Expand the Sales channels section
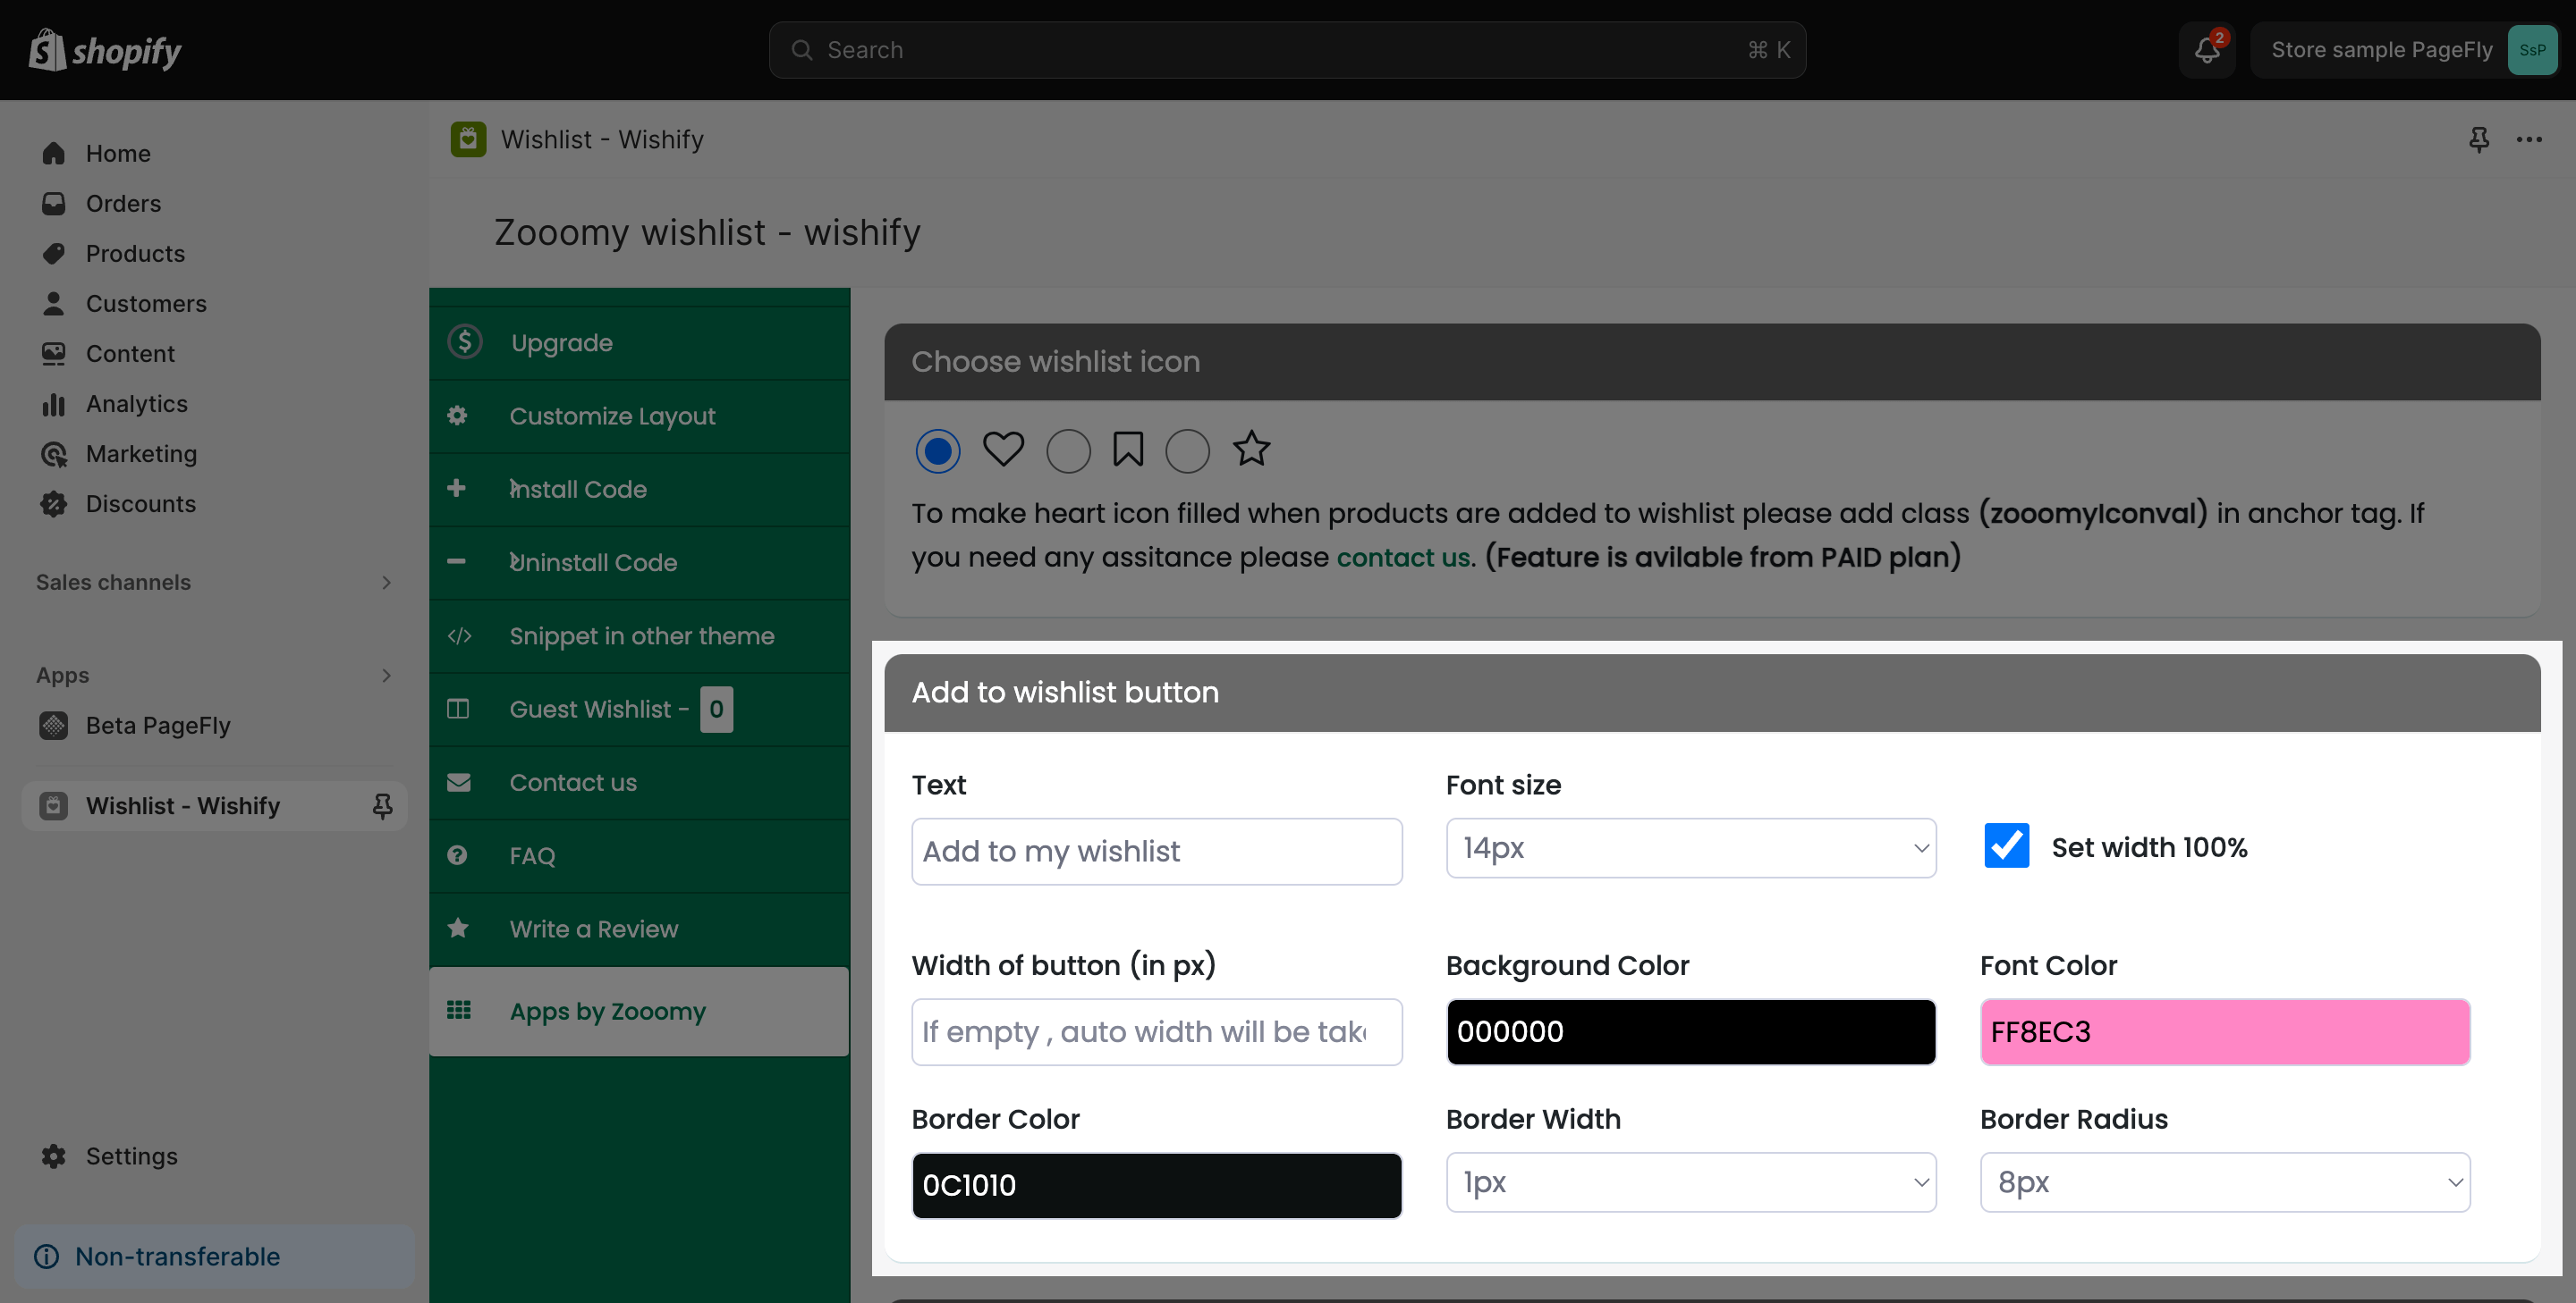This screenshot has height=1303, width=2576. (386, 583)
